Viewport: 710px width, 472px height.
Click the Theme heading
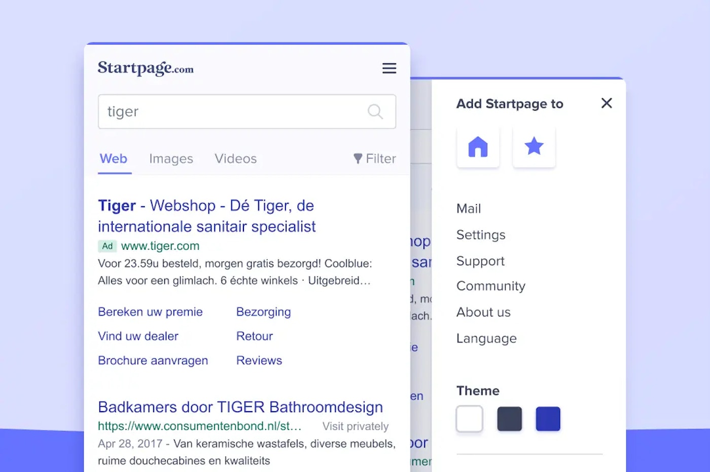(478, 391)
